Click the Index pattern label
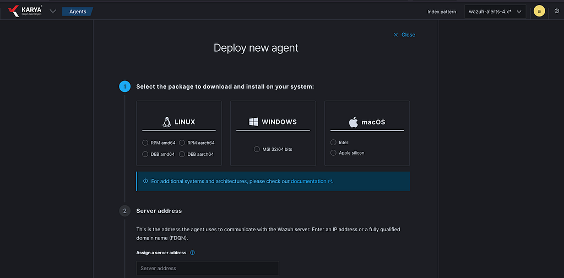 (x=442, y=12)
